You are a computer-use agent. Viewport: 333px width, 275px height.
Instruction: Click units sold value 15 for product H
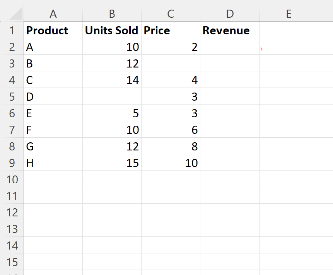click(x=112, y=163)
